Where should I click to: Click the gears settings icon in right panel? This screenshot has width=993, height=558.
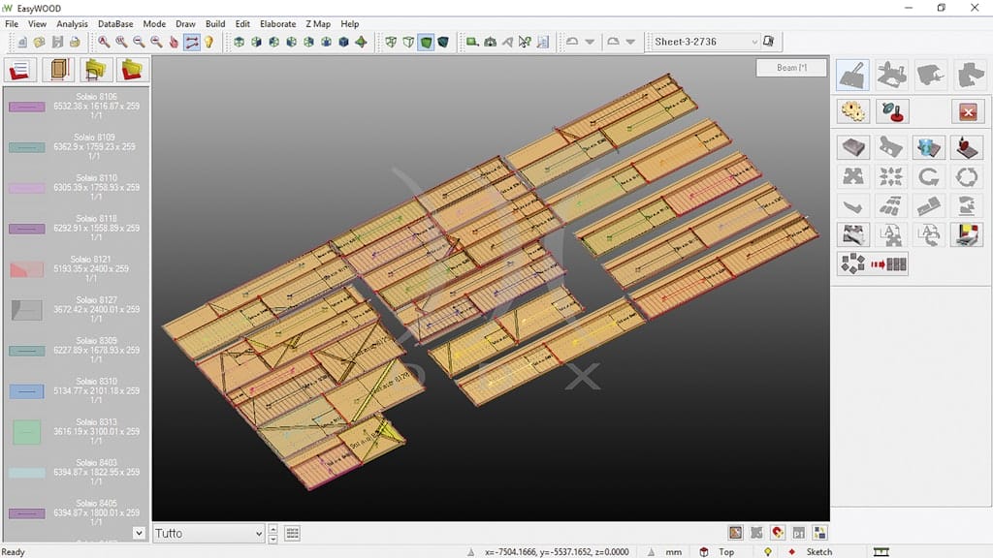click(x=853, y=111)
